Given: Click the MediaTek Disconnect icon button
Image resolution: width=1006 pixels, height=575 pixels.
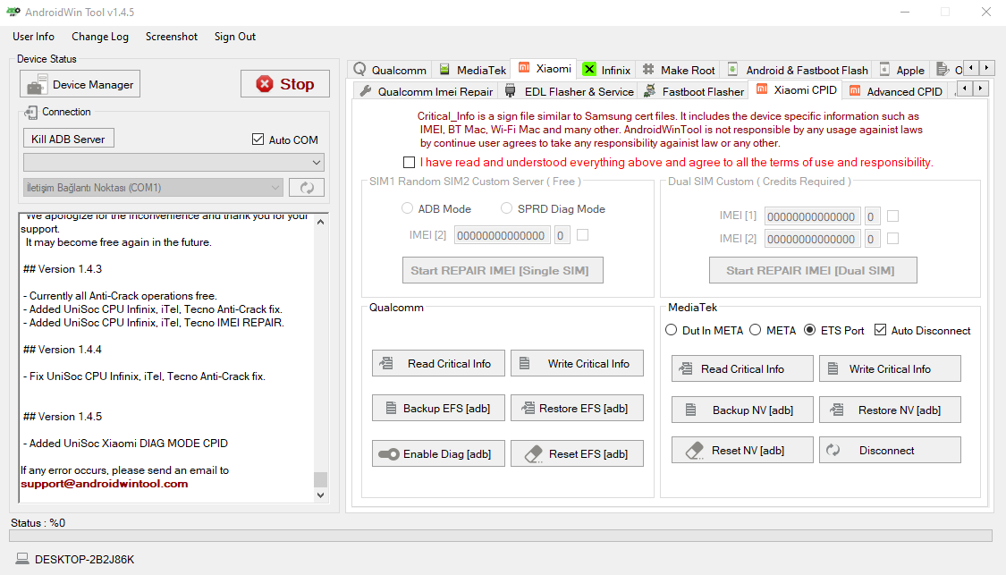Looking at the screenshot, I should [x=889, y=451].
